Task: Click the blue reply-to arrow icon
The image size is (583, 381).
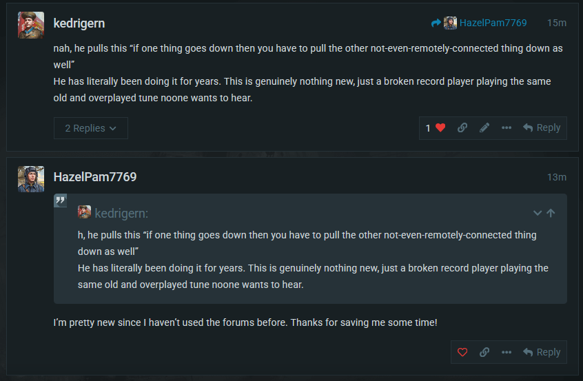Action: pos(436,23)
